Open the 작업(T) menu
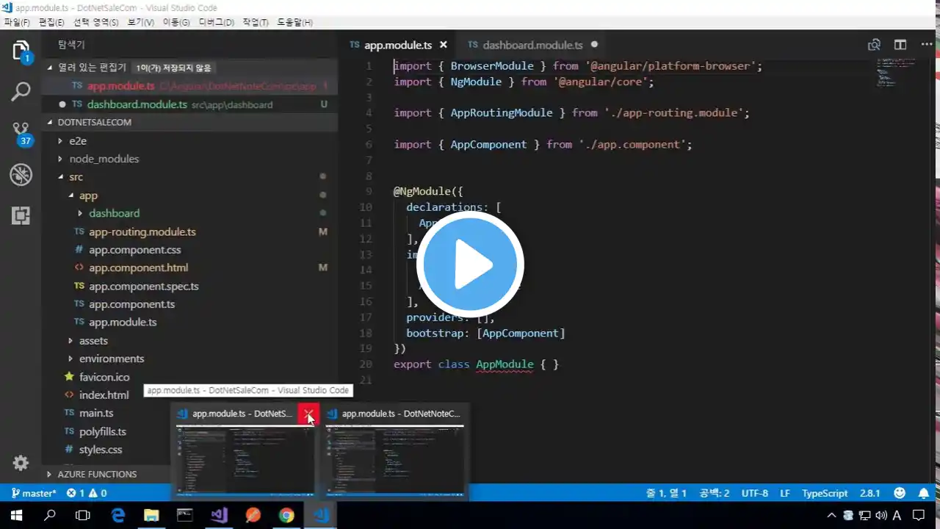940x529 pixels. tap(255, 22)
